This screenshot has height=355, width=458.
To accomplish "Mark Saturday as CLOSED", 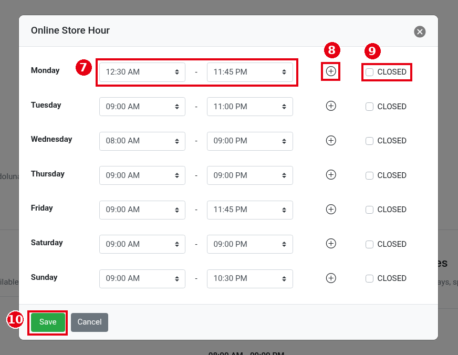I will click(x=369, y=244).
